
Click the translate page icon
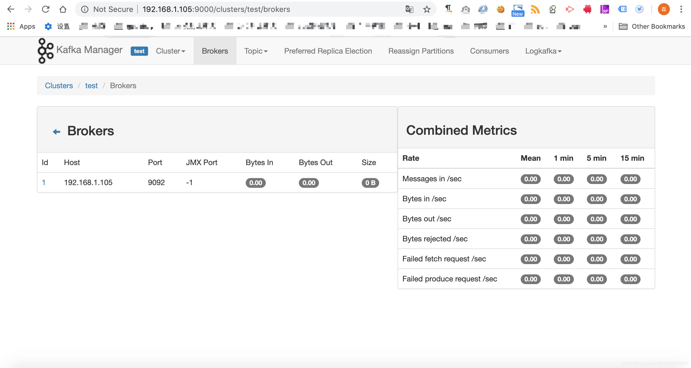pyautogui.click(x=409, y=9)
